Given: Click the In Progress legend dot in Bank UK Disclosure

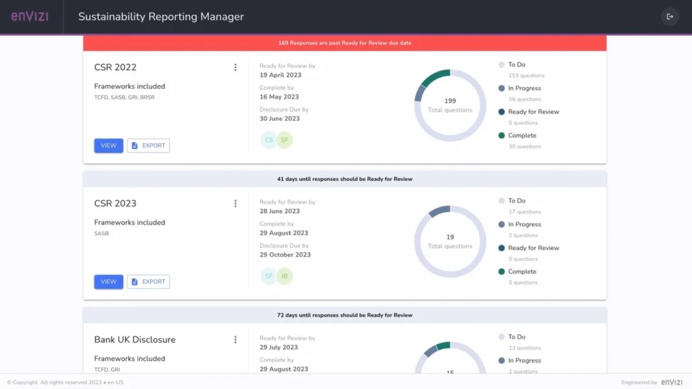Looking at the screenshot, I should (x=501, y=361).
